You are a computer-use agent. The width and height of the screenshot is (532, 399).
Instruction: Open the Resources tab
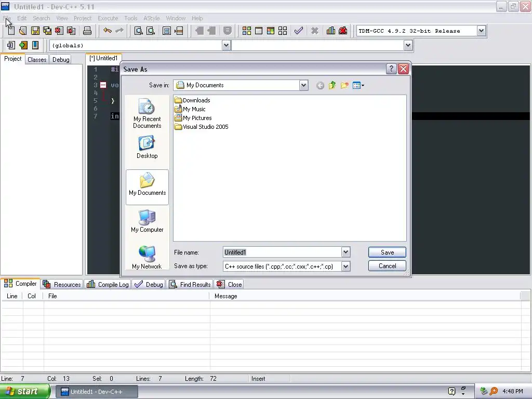62,284
